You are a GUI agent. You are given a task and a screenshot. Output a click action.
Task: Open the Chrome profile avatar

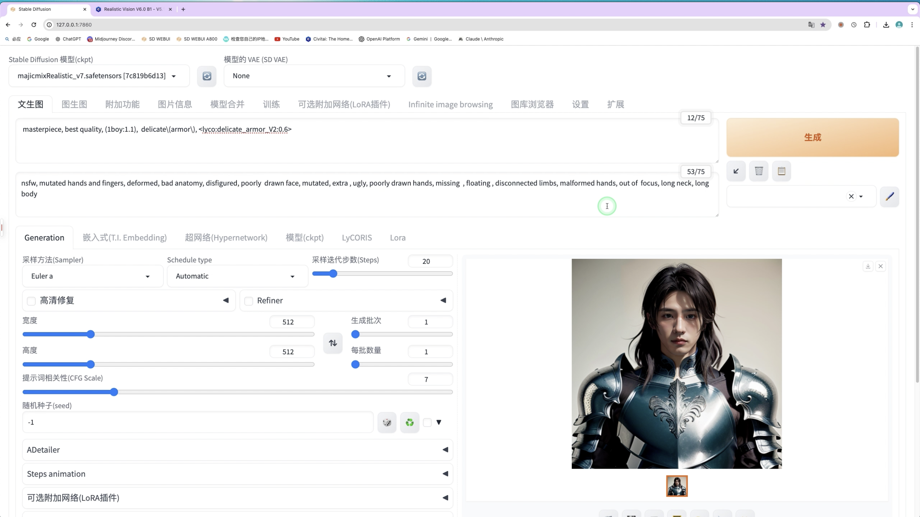(x=899, y=25)
